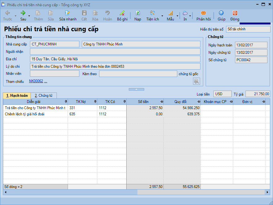Expand the In print dropdown arrow
Image resolution: width=273 pixels, height=205 pixels.
tap(190, 16)
